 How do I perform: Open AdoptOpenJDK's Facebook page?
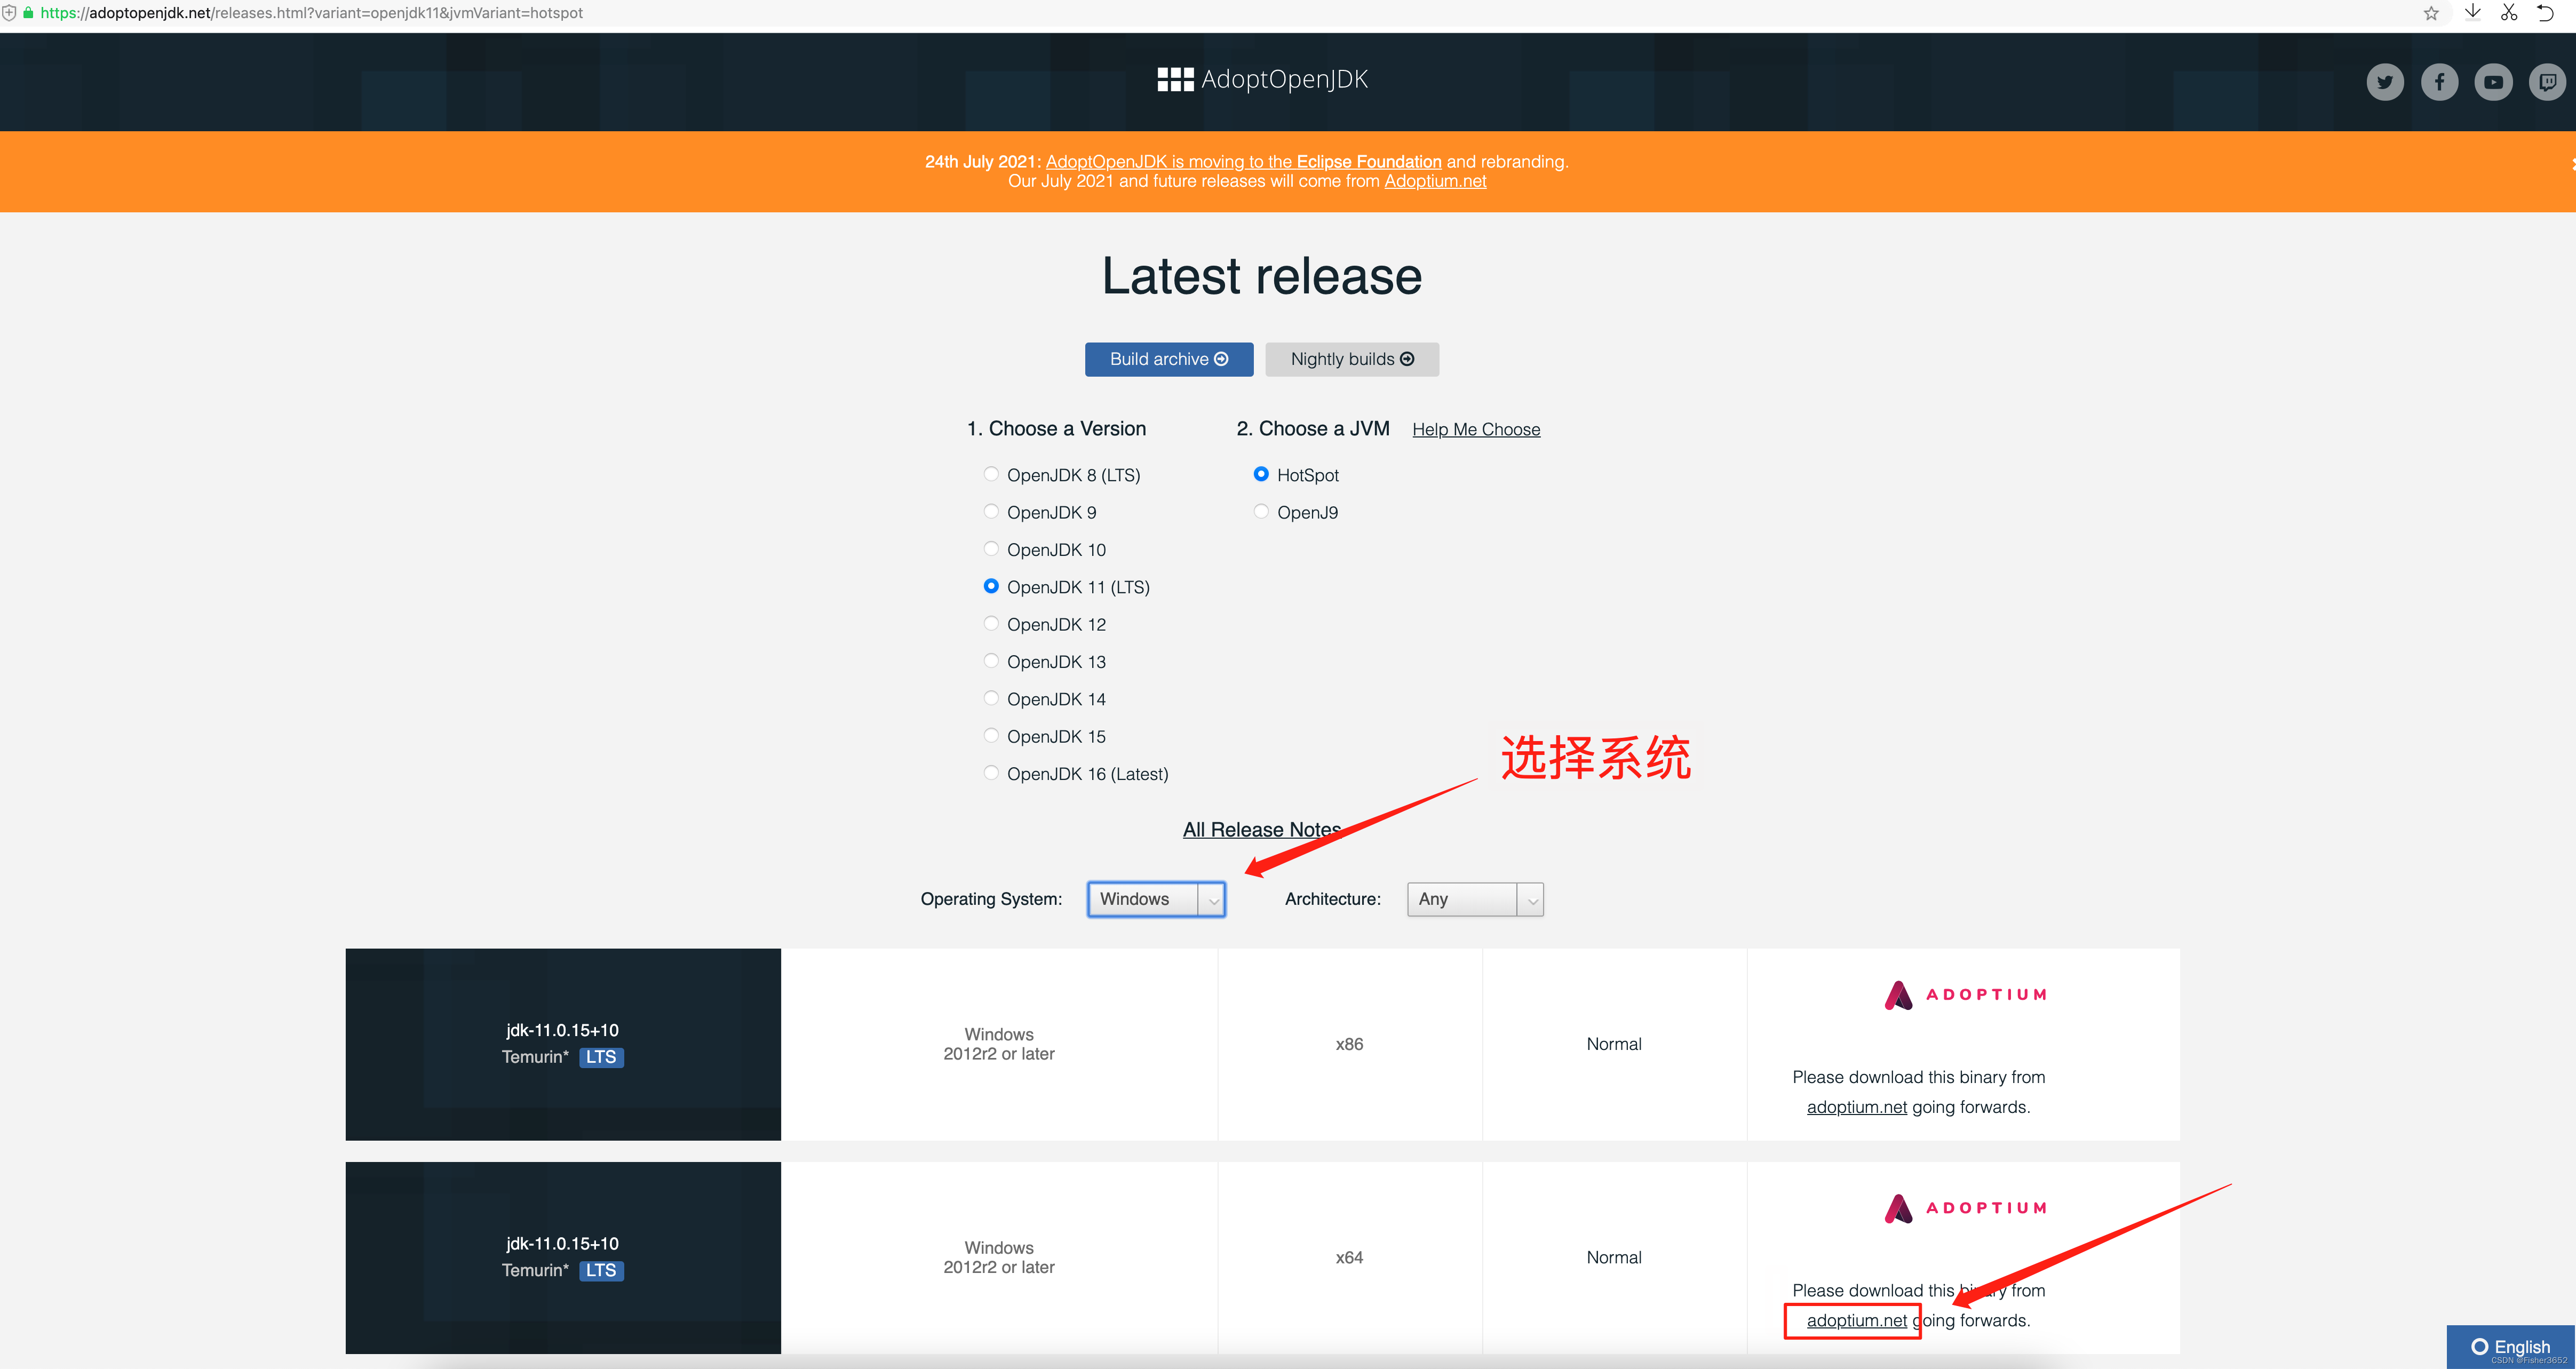2439,81
